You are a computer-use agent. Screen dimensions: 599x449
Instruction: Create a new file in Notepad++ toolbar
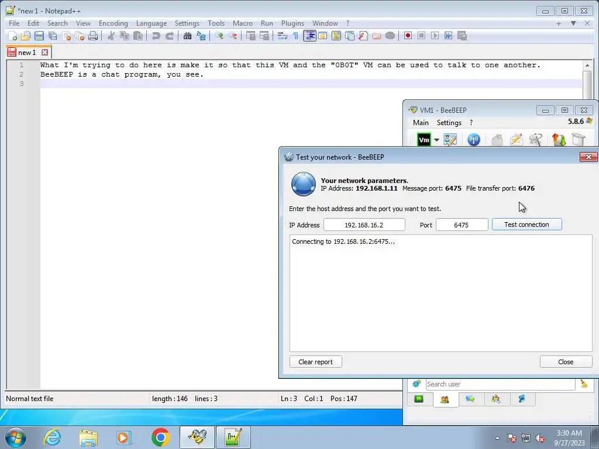tap(12, 36)
